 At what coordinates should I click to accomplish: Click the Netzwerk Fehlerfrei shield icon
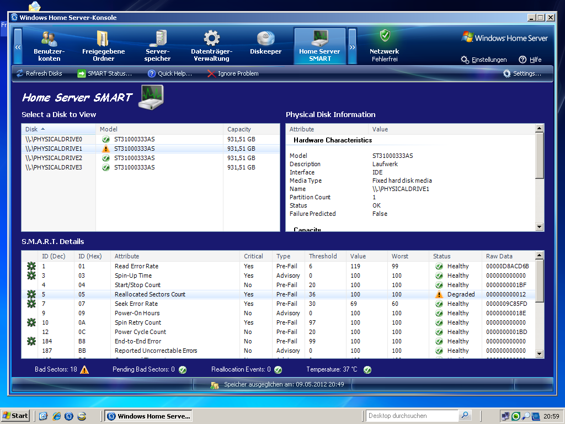(x=385, y=36)
